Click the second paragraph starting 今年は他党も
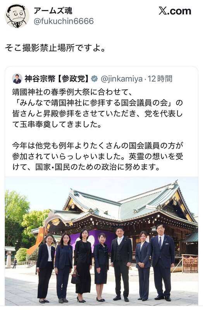Image resolution: width=203 pixels, height=310 pixels. 97,157
